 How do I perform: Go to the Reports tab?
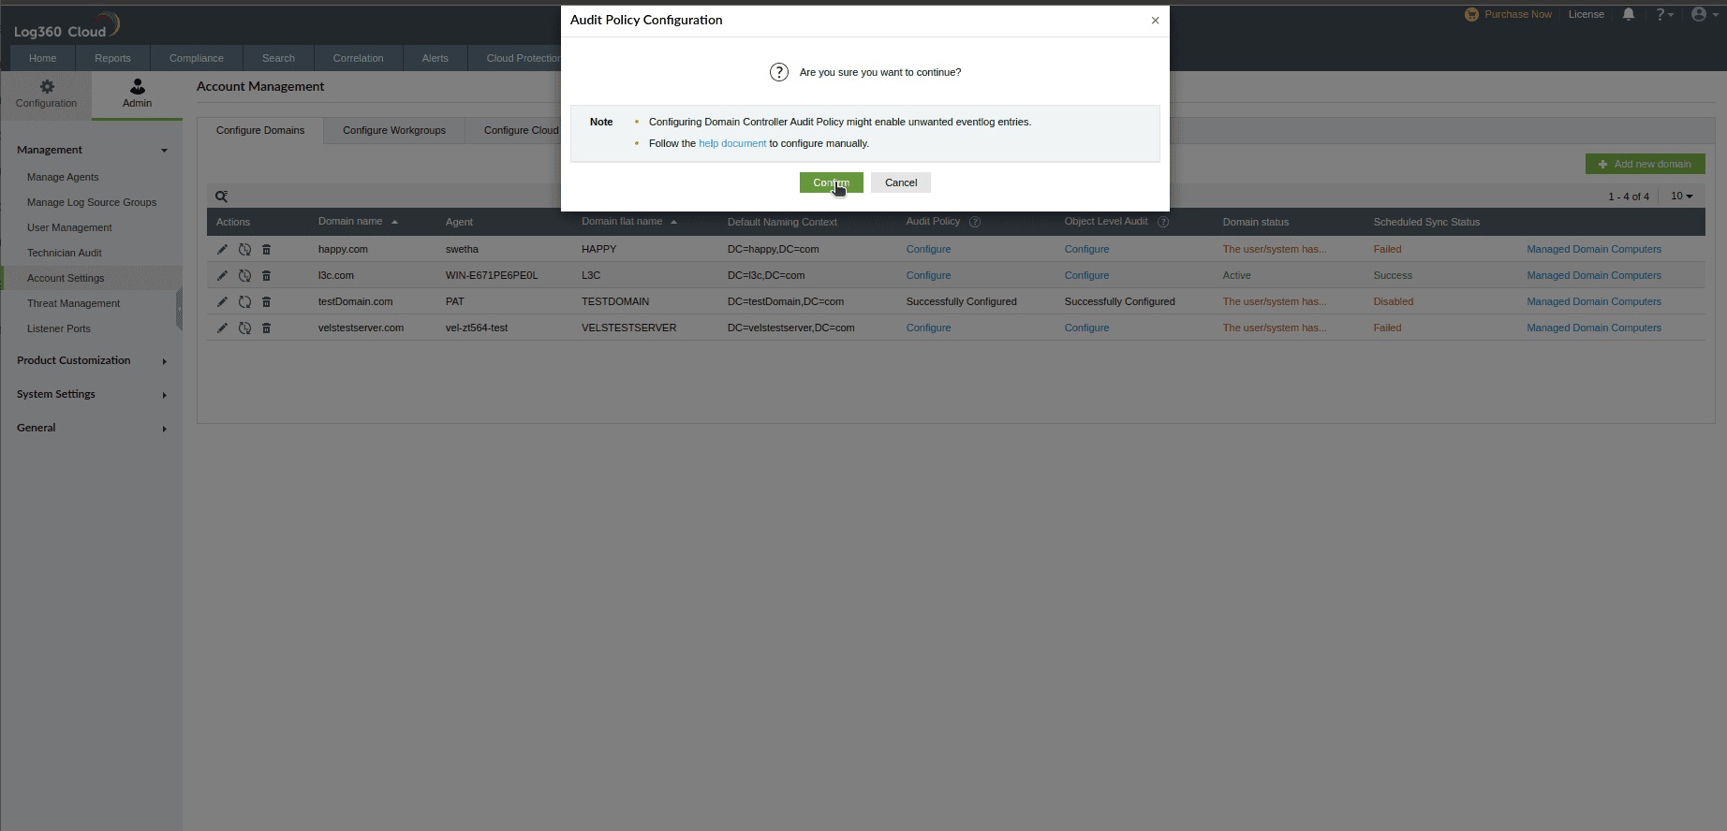click(112, 58)
